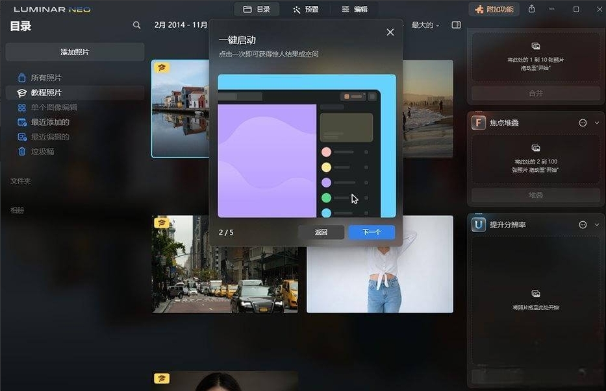Click the date range starting 2月 2014
Image resolution: width=606 pixels, height=391 pixels.
[181, 25]
